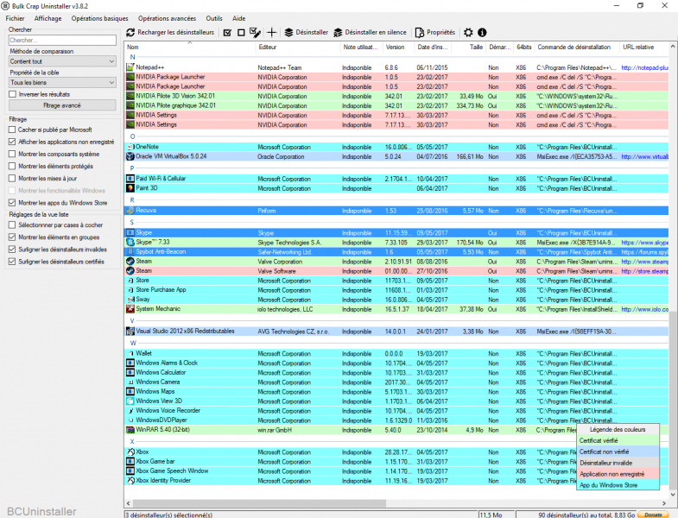Image resolution: width=678 pixels, height=518 pixels.
Task: Sort by 64bits column header
Action: (x=523, y=47)
